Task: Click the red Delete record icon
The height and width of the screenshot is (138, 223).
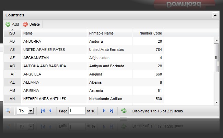Action: point(25,24)
